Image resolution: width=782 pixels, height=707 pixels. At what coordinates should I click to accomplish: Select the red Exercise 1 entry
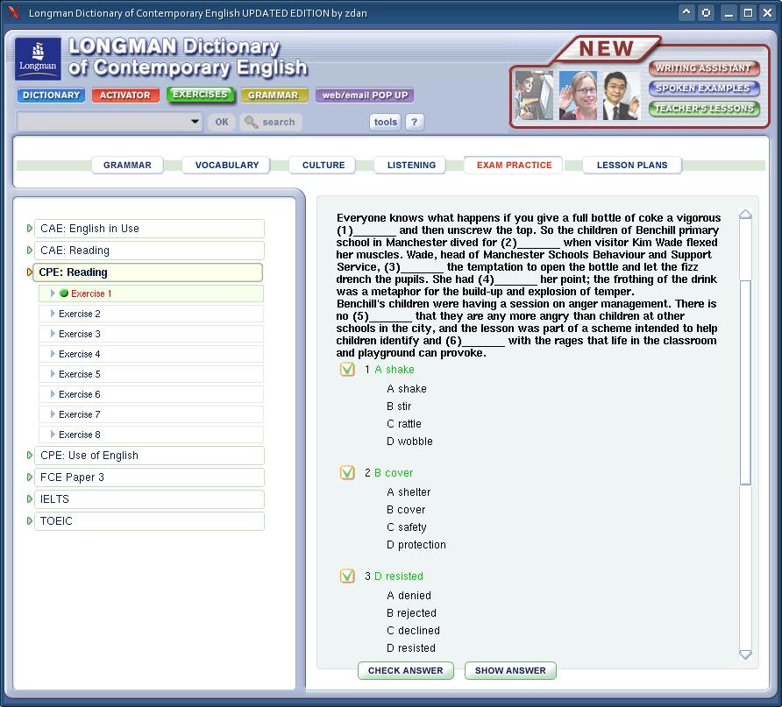coord(151,293)
